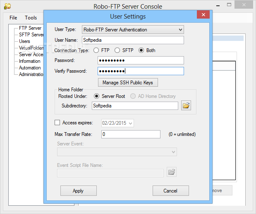Minimize the Robo-FTP Server Console window
256x214 pixels.
pyautogui.click(x=218, y=5)
